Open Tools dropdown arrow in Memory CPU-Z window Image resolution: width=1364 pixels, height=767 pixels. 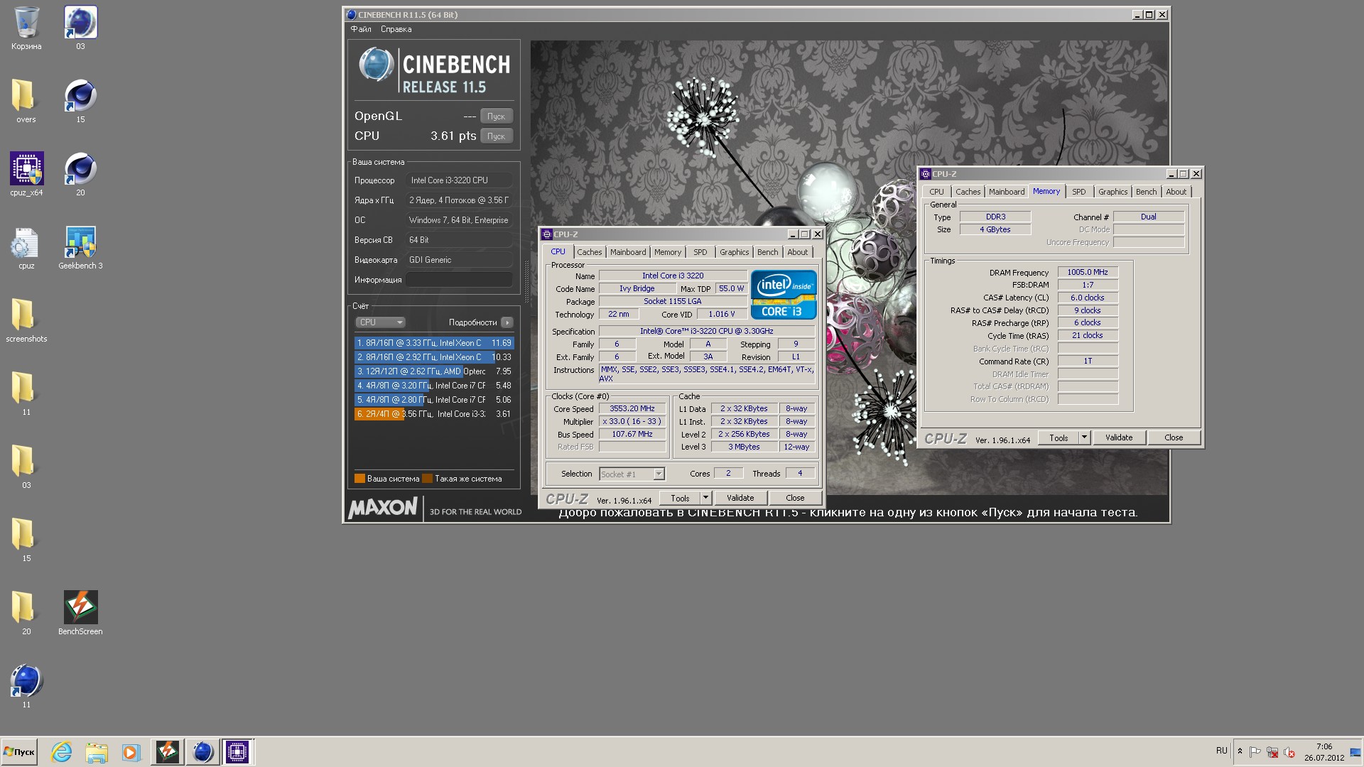tap(1084, 438)
